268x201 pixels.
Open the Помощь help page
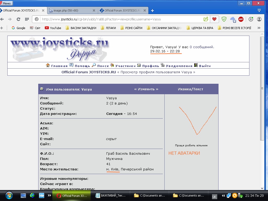click(80, 66)
